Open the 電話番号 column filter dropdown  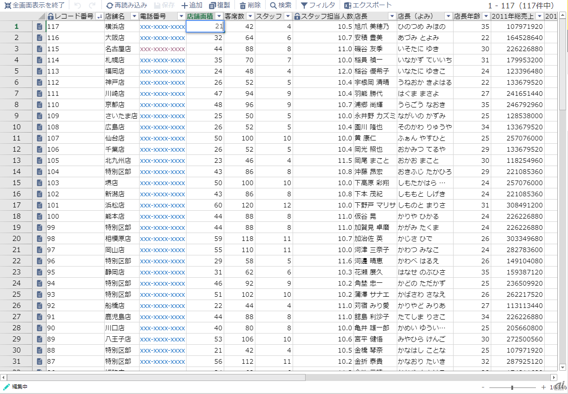point(181,16)
